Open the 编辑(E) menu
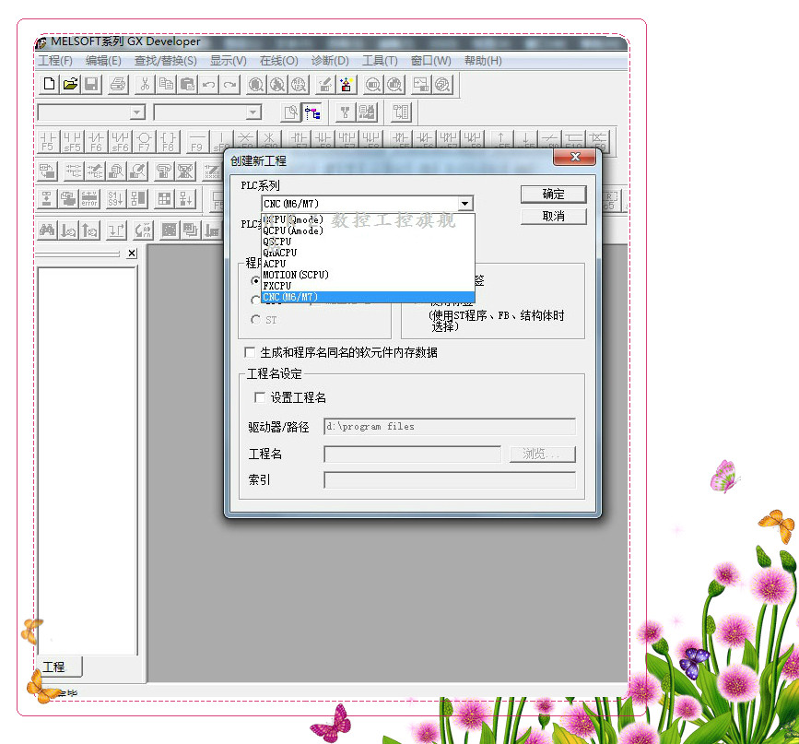 [x=103, y=61]
